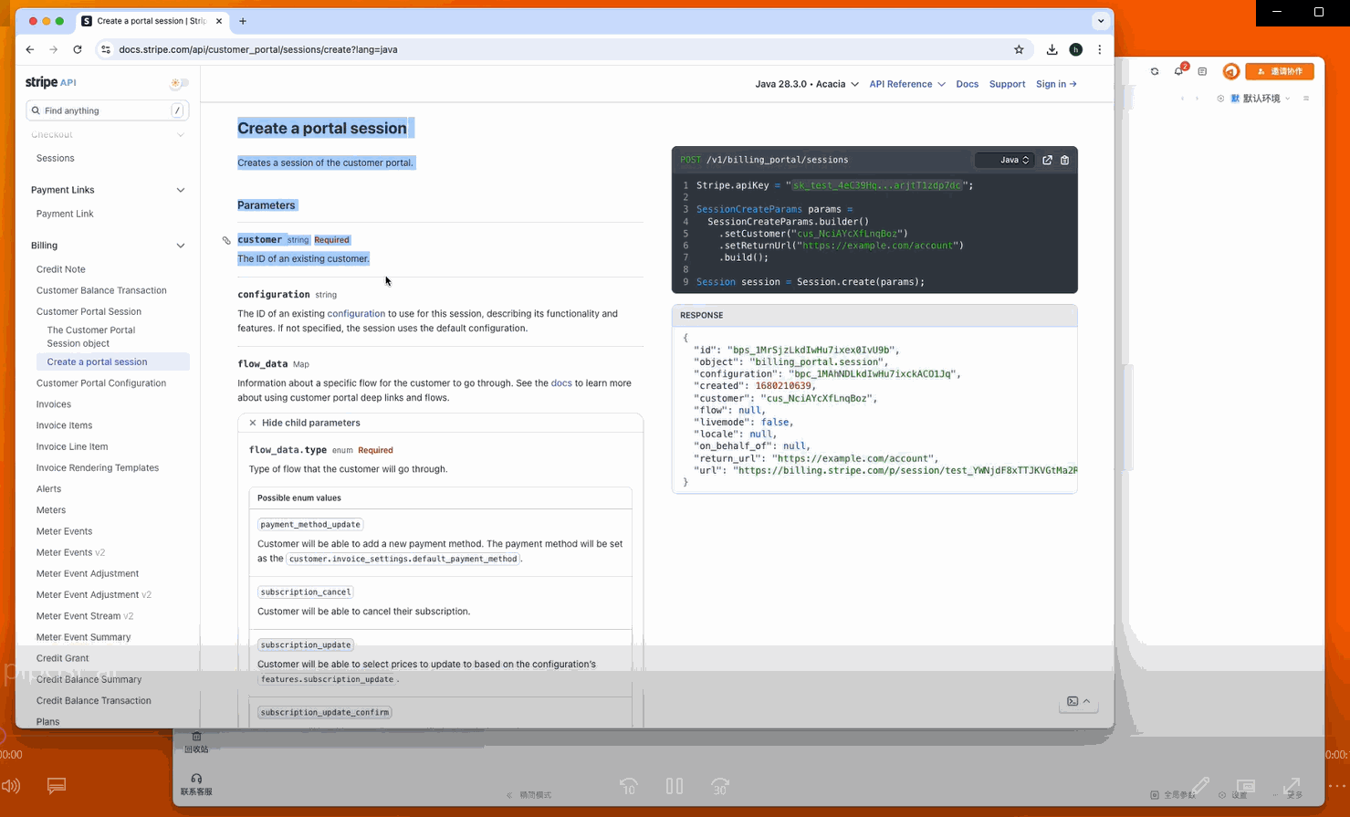Go back in the browser
1350x817 pixels.
[x=30, y=49]
